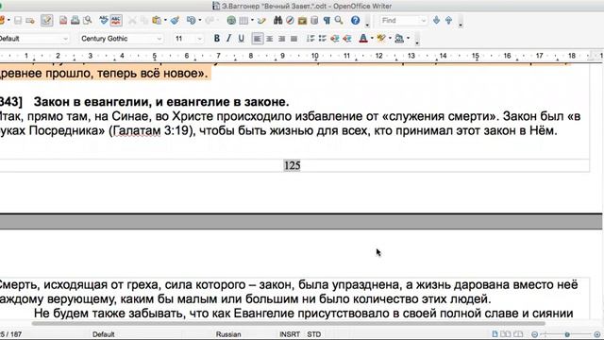The height and width of the screenshot is (340, 604).
Task: Click the Document as E-mail icon
Action: click(x=30, y=21)
